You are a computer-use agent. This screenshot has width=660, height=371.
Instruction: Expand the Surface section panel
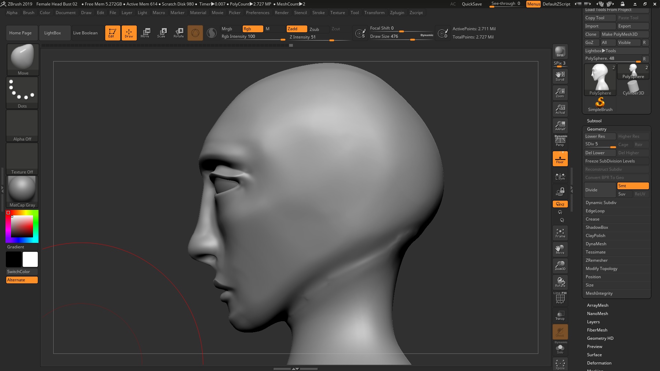(594, 355)
